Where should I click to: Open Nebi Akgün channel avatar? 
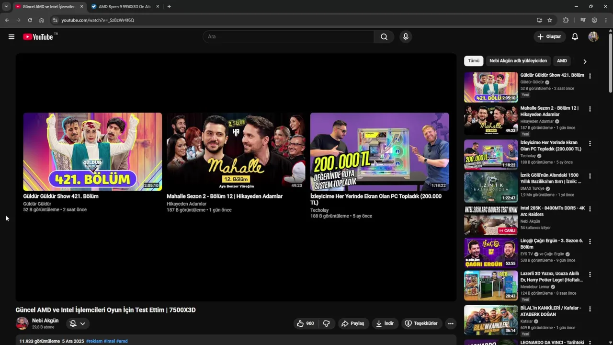[22, 323]
